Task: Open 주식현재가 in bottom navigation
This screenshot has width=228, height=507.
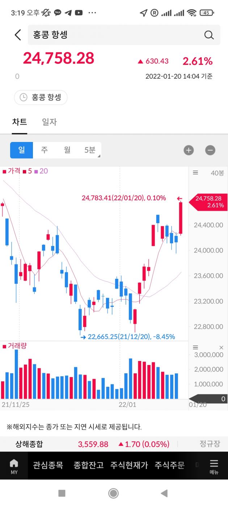Action: click(x=129, y=465)
